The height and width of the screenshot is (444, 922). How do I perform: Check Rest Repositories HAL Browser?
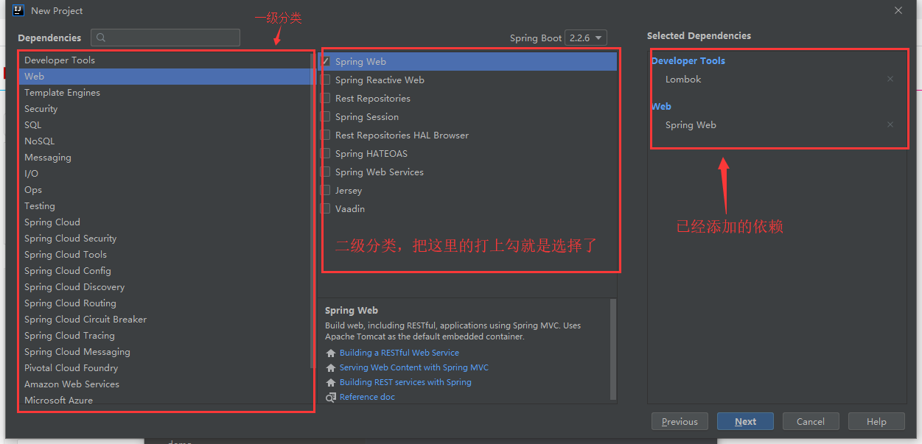pyautogui.click(x=325, y=135)
